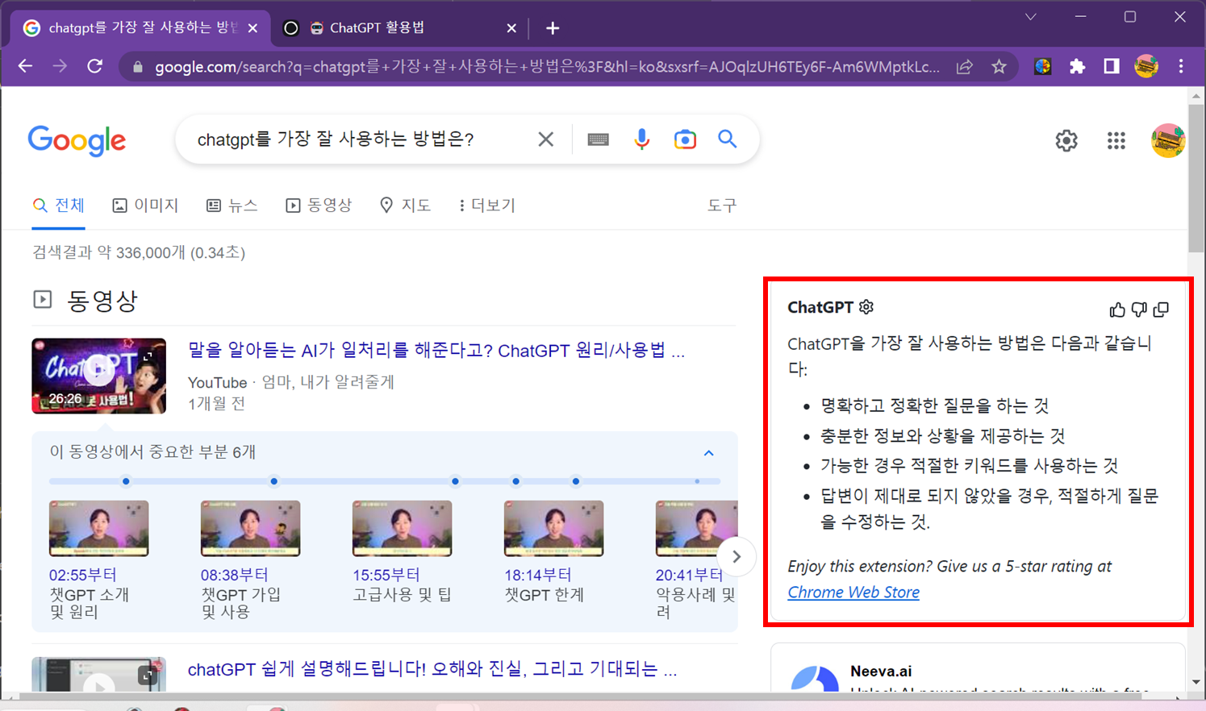1206x711 pixels.
Task: Open Google quick settings gear
Action: (x=1066, y=140)
